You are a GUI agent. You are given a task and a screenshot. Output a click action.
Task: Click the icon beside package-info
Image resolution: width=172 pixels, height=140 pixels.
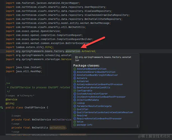pos(75,125)
